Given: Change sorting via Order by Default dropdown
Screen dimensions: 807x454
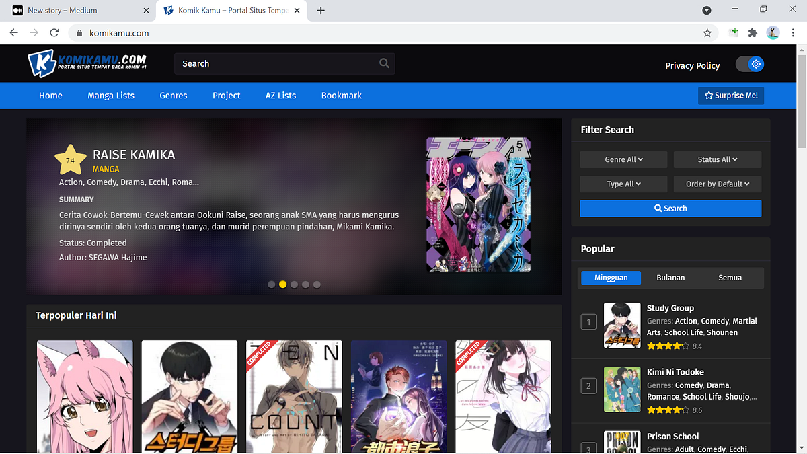Looking at the screenshot, I should click(x=718, y=184).
